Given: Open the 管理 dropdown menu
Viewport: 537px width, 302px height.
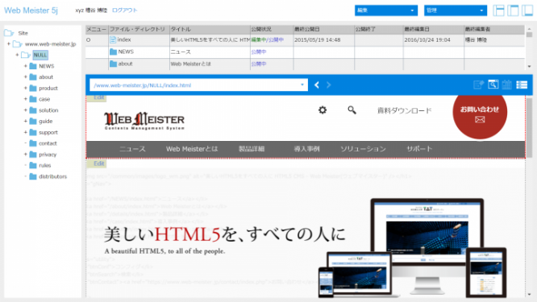Looking at the screenshot, I should tap(456, 10).
